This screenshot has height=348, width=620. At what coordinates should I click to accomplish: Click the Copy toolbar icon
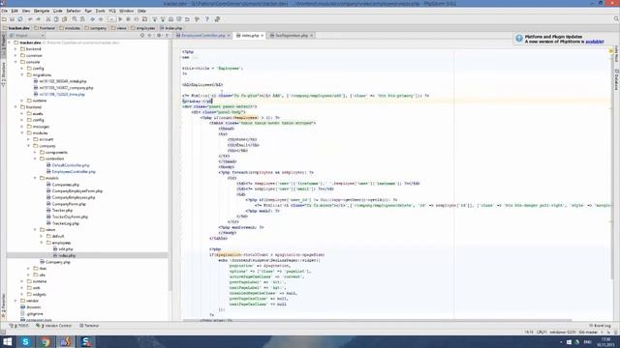click(x=56, y=19)
